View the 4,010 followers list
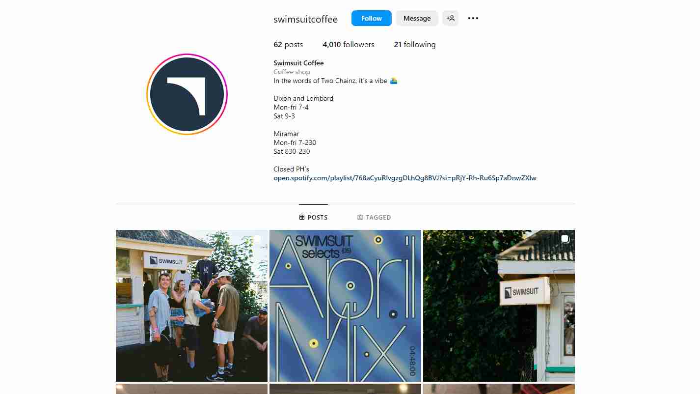 pyautogui.click(x=349, y=45)
